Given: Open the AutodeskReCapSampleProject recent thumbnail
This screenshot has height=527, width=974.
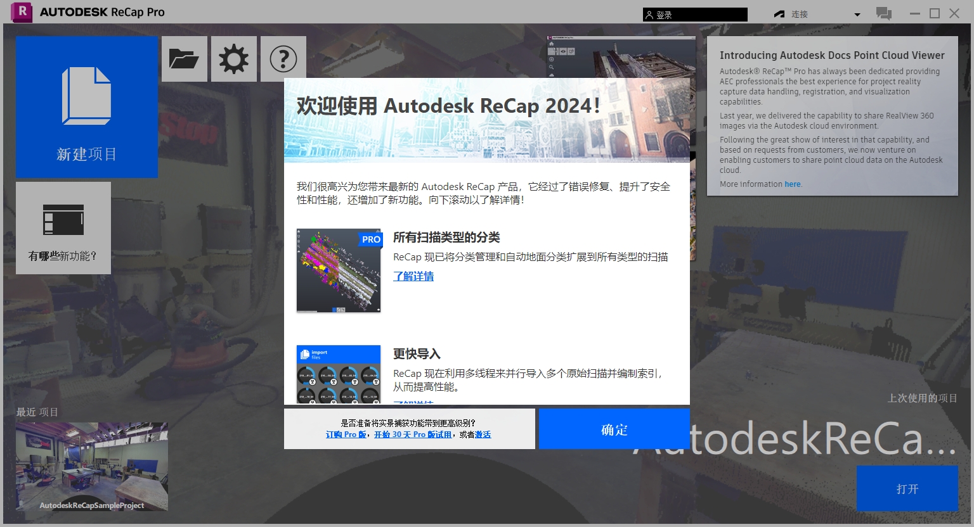Looking at the screenshot, I should point(92,466).
